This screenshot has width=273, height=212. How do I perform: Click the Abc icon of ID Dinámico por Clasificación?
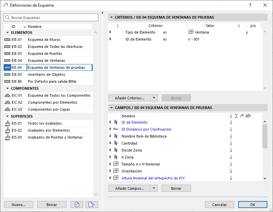(116, 129)
